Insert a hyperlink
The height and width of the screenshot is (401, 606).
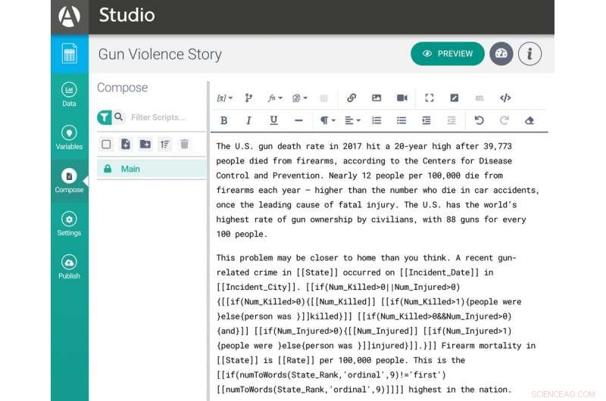(351, 98)
